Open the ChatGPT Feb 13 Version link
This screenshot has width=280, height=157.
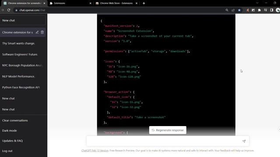tap(95, 150)
